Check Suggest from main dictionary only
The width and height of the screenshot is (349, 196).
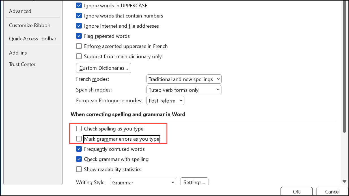tap(79, 56)
